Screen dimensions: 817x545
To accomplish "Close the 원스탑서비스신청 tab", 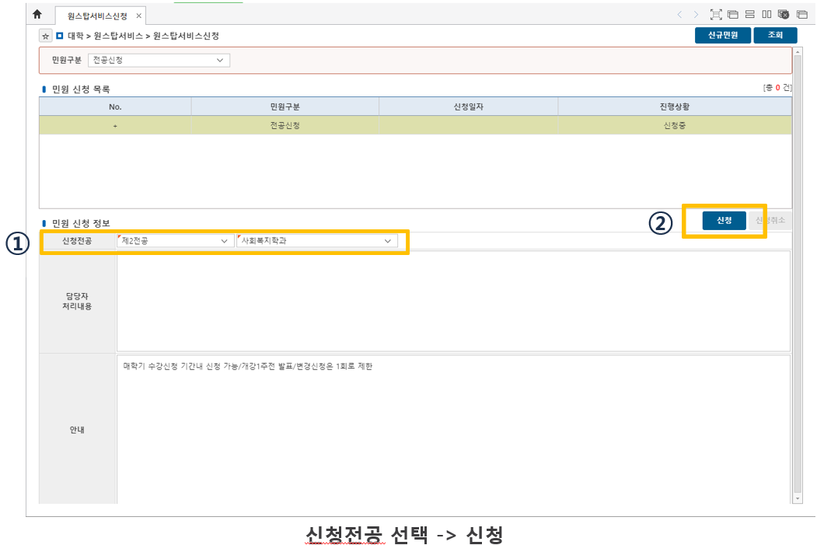I will [138, 16].
